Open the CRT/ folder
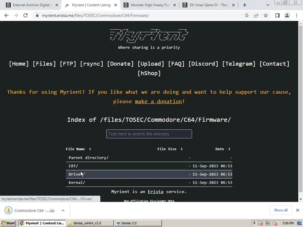This screenshot has height=227, width=303. pyautogui.click(x=73, y=166)
